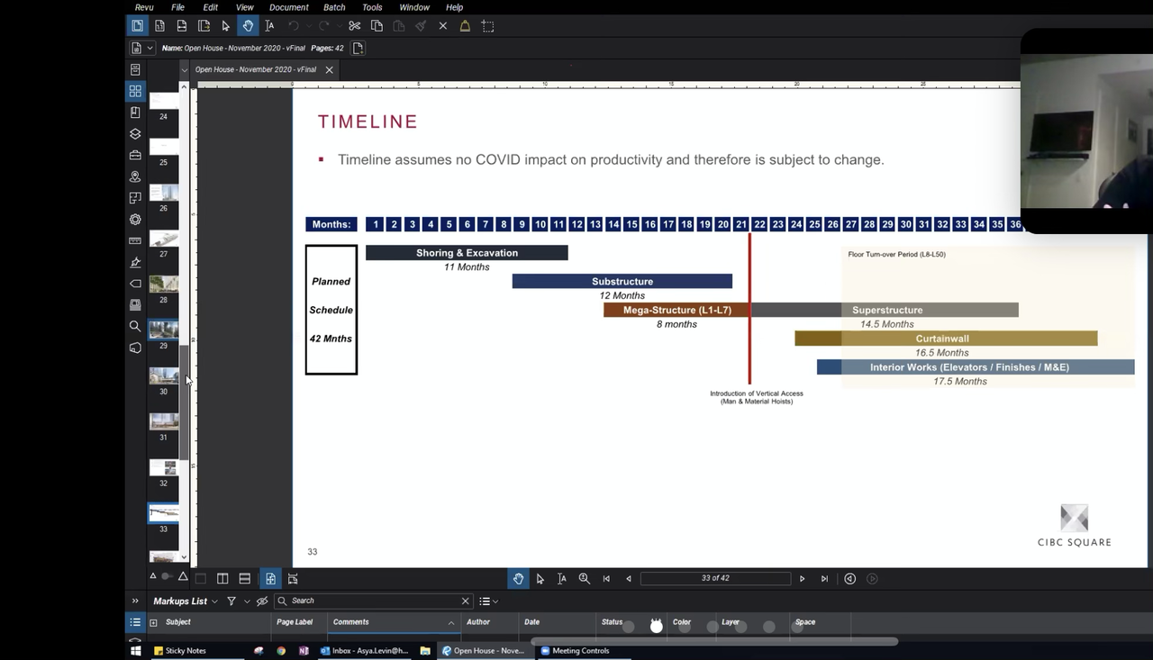Open the file properties dropdown beside Name
This screenshot has height=660, width=1153.
pyautogui.click(x=150, y=48)
